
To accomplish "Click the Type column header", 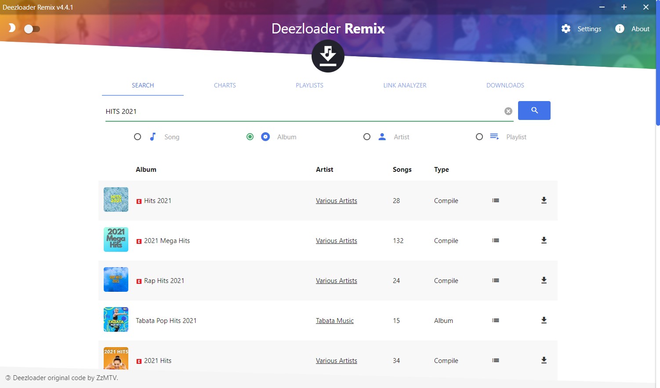I will tap(442, 170).
